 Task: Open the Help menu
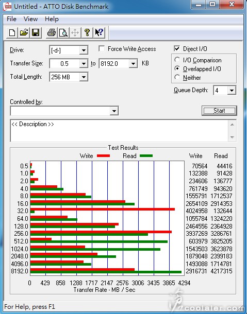[52, 19]
